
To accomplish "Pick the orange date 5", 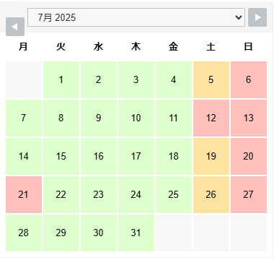I will (211, 79).
